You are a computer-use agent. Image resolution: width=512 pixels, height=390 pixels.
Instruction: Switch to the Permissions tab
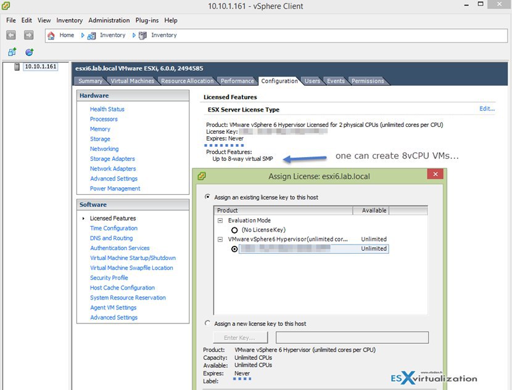pos(368,81)
